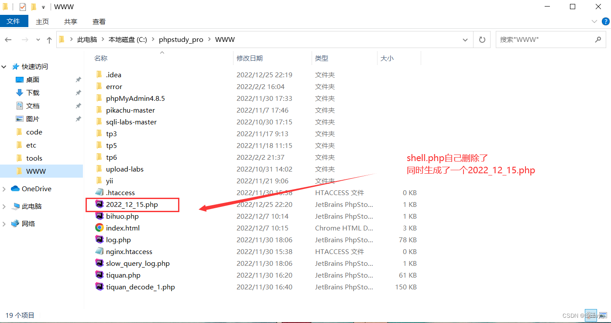Click the folder icon of upload-labs
The image size is (611, 323).
tap(99, 168)
